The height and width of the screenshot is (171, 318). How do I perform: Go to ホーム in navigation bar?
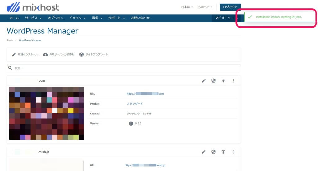14,18
